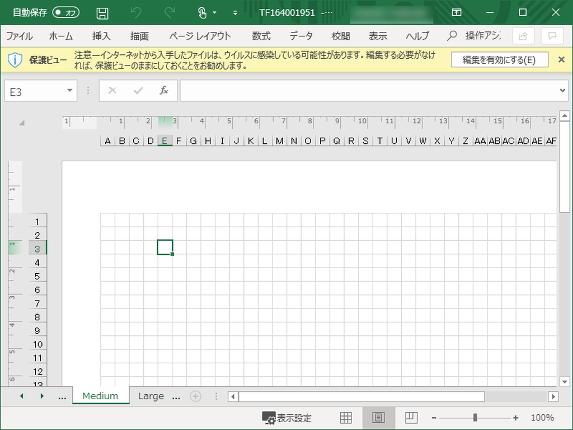Switch to the 校閲 tab
573x430 pixels.
tap(341, 36)
